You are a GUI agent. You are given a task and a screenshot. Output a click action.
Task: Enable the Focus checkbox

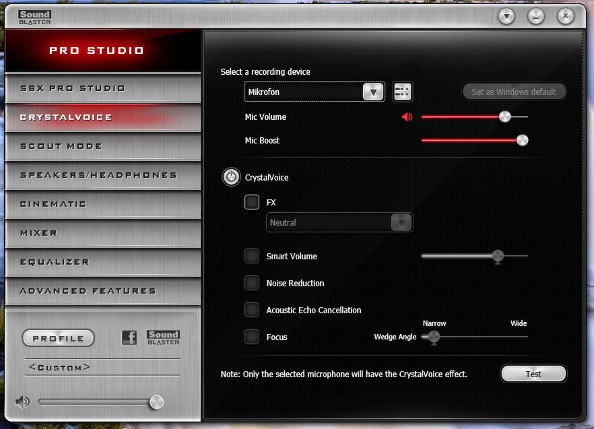click(x=252, y=337)
